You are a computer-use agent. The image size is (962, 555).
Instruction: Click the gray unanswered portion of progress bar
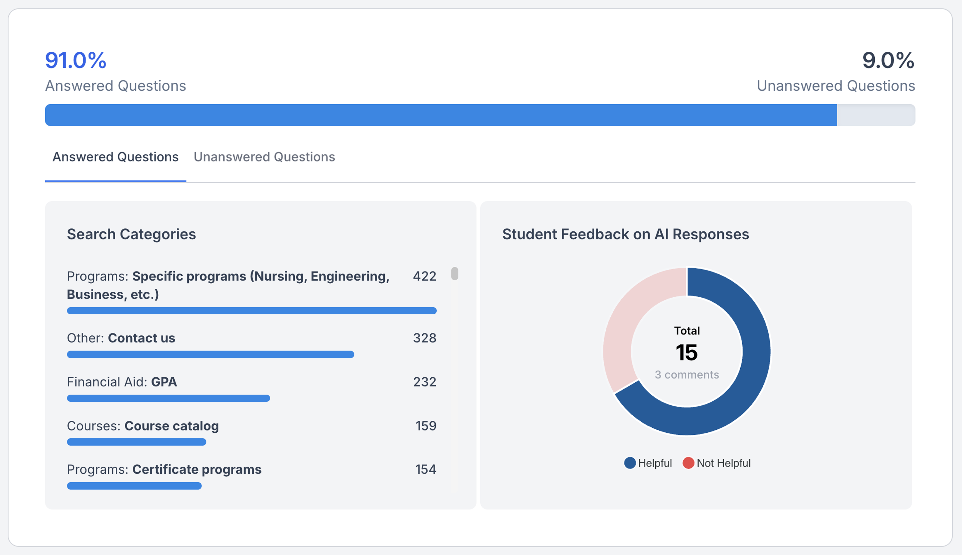click(876, 115)
